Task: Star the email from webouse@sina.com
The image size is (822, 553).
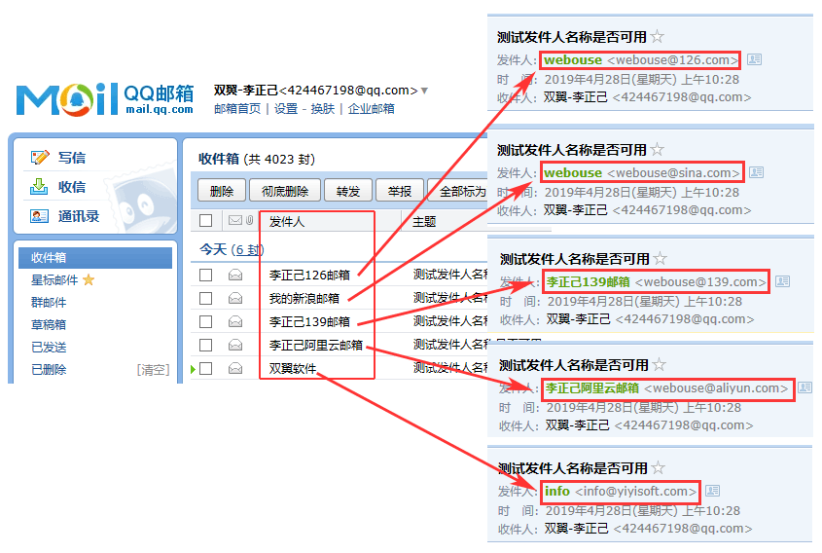Action: (658, 150)
